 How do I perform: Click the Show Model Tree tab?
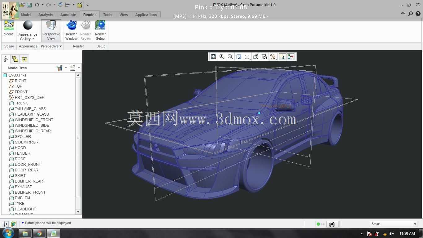pos(6,59)
